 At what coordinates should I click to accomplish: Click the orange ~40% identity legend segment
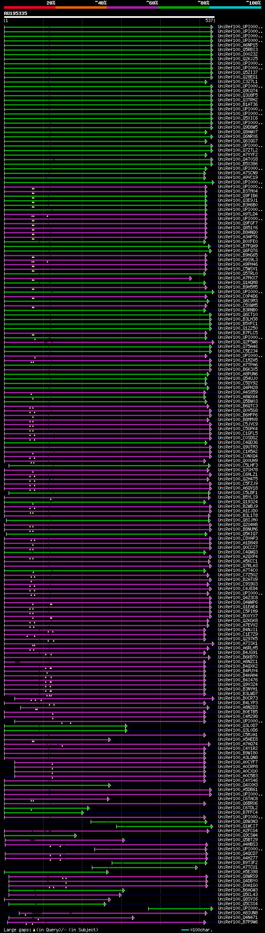click(81, 7)
